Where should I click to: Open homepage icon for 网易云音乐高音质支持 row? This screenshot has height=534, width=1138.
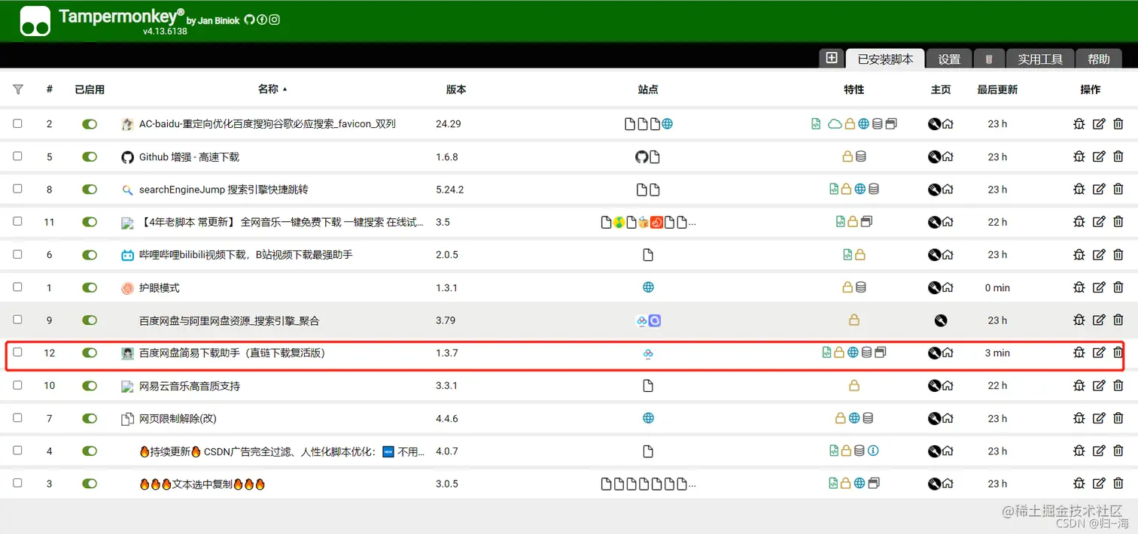pos(948,386)
